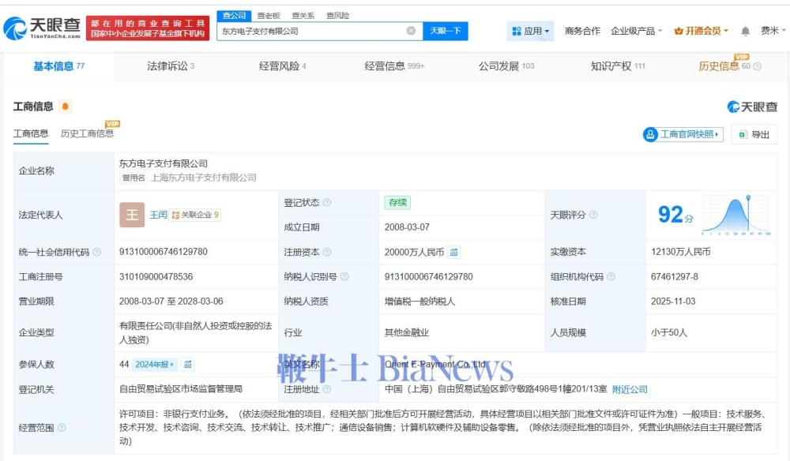Switch to the 经营信息 tab
The image size is (790, 461).
(x=394, y=66)
